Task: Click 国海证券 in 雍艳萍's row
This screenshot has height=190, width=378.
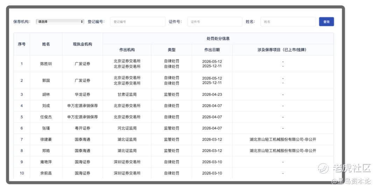Action: (83, 162)
